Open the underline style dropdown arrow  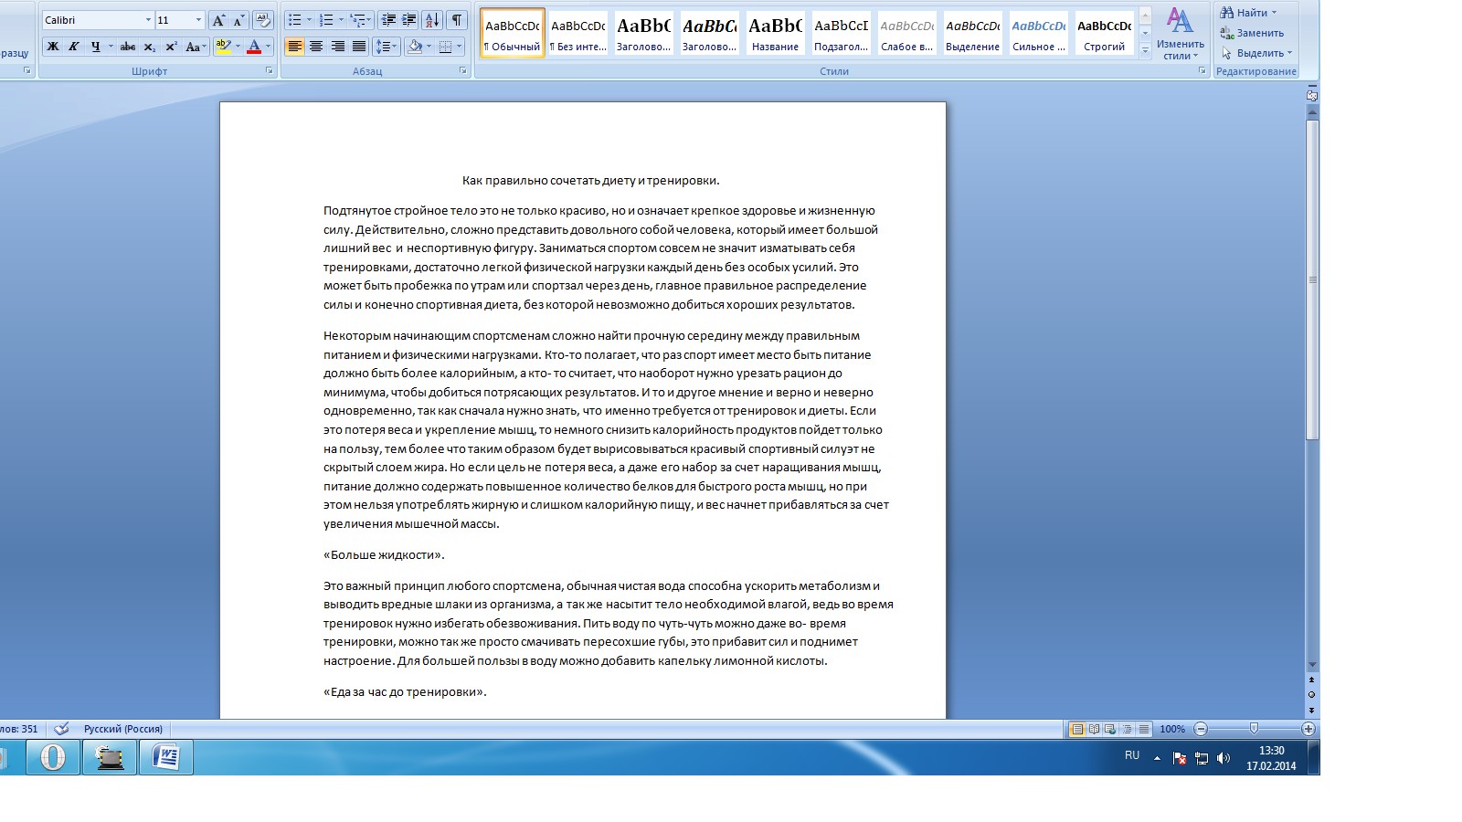click(x=111, y=47)
